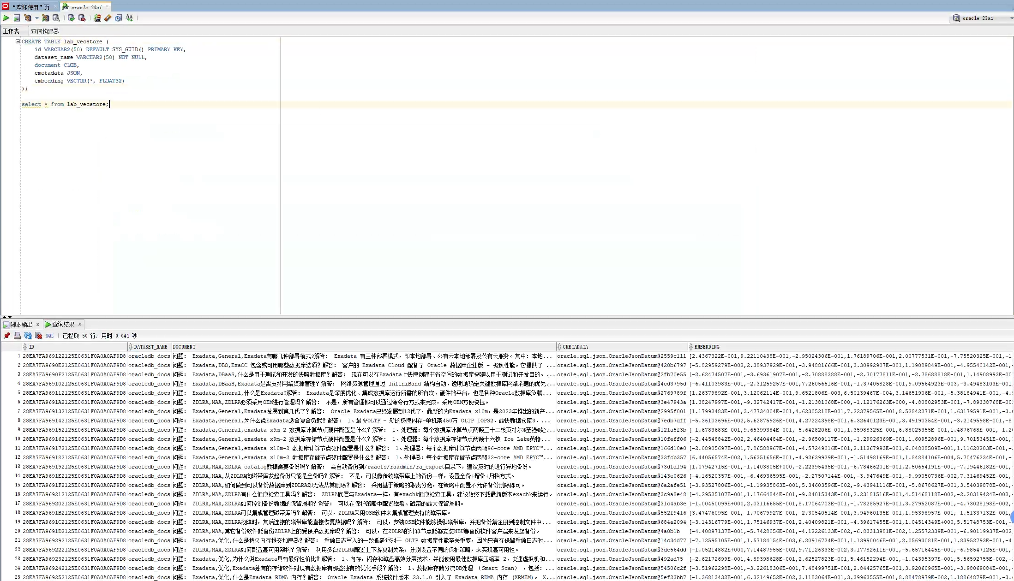Select the oracle 23ai worksheet tab

(86, 7)
